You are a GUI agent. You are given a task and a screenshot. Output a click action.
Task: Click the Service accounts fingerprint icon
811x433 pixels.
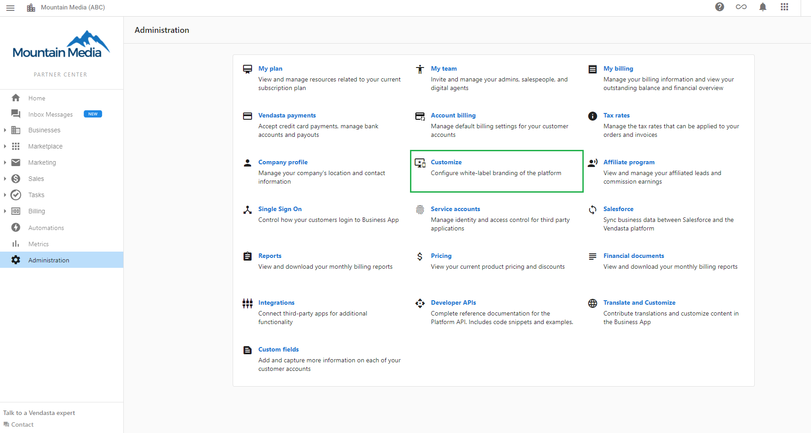pos(420,209)
